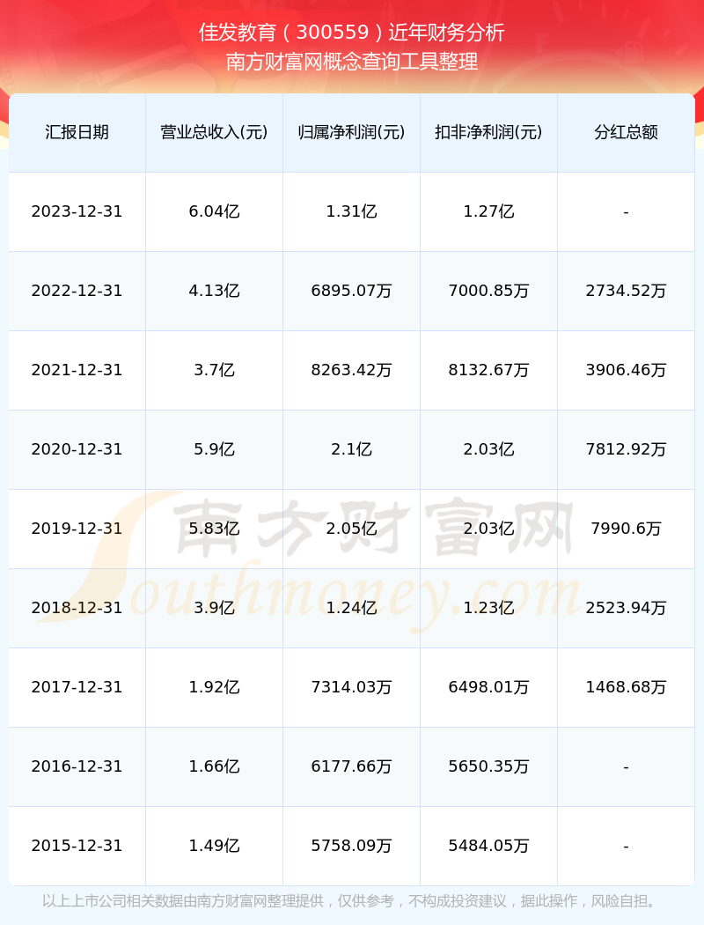704x925 pixels.
Task: Click the 6895.07万 net profit cell
Action: 352,290
